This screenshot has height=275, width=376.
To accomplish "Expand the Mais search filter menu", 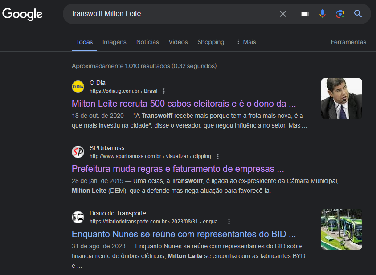I will coord(246,42).
